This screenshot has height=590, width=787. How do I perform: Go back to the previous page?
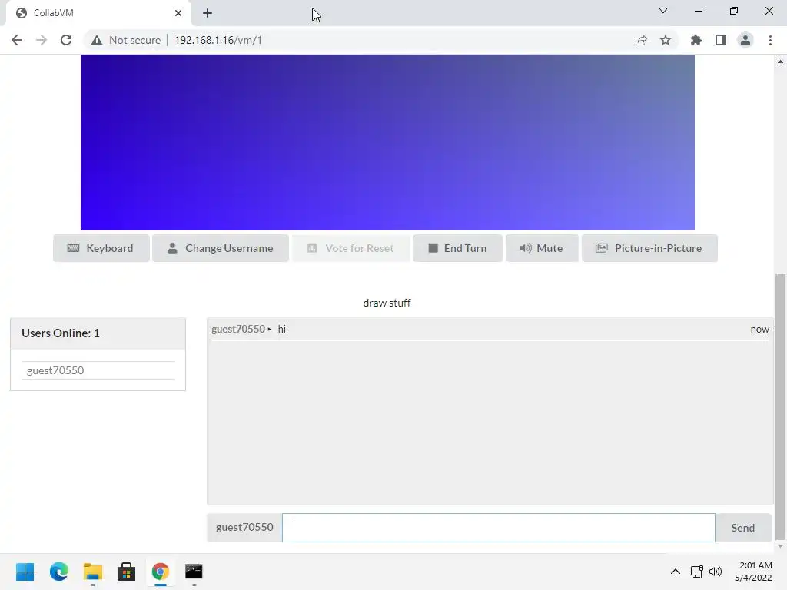[x=17, y=40]
